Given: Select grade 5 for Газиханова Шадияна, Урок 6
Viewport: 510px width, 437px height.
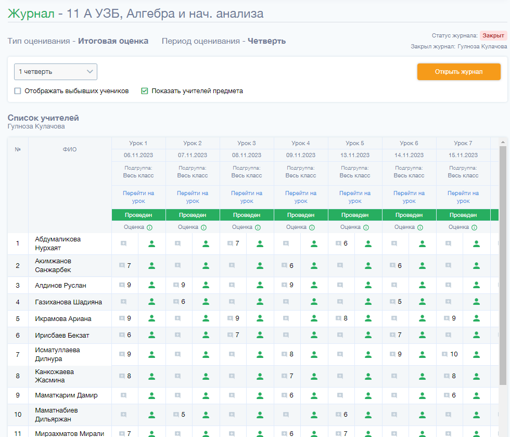Looking at the screenshot, I should pos(400,302).
